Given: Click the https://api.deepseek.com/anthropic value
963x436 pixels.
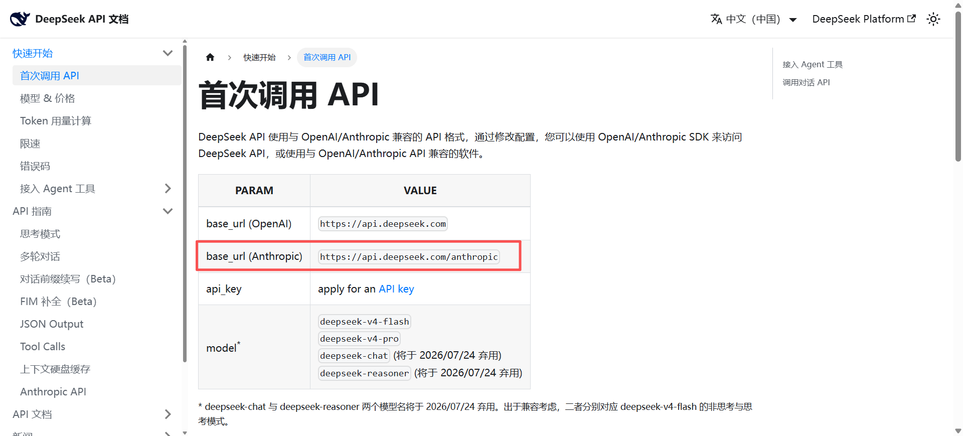Looking at the screenshot, I should click(409, 257).
